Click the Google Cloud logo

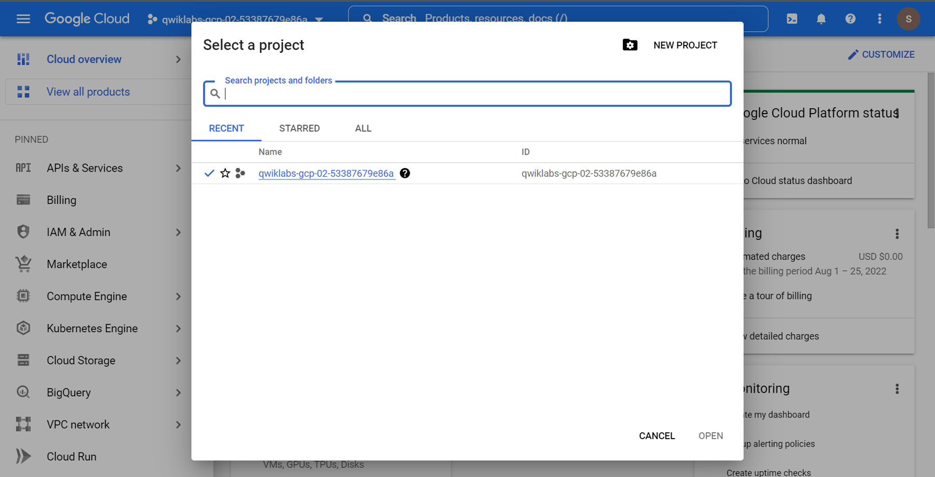[87, 19]
